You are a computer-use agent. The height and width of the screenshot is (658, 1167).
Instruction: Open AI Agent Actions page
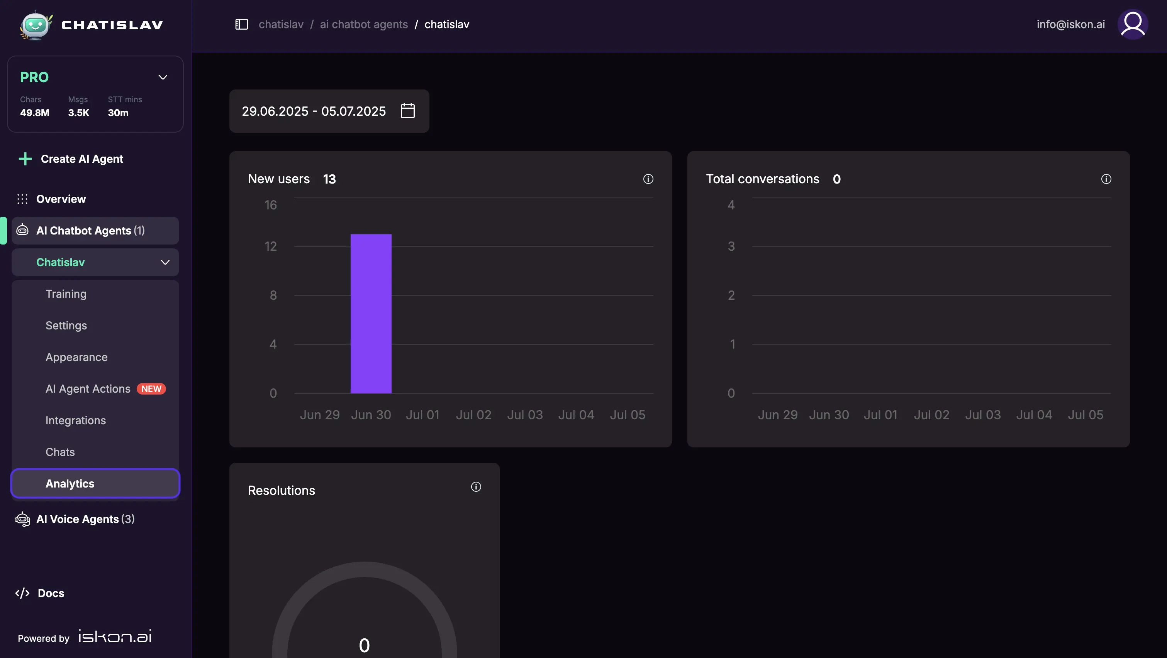88,389
